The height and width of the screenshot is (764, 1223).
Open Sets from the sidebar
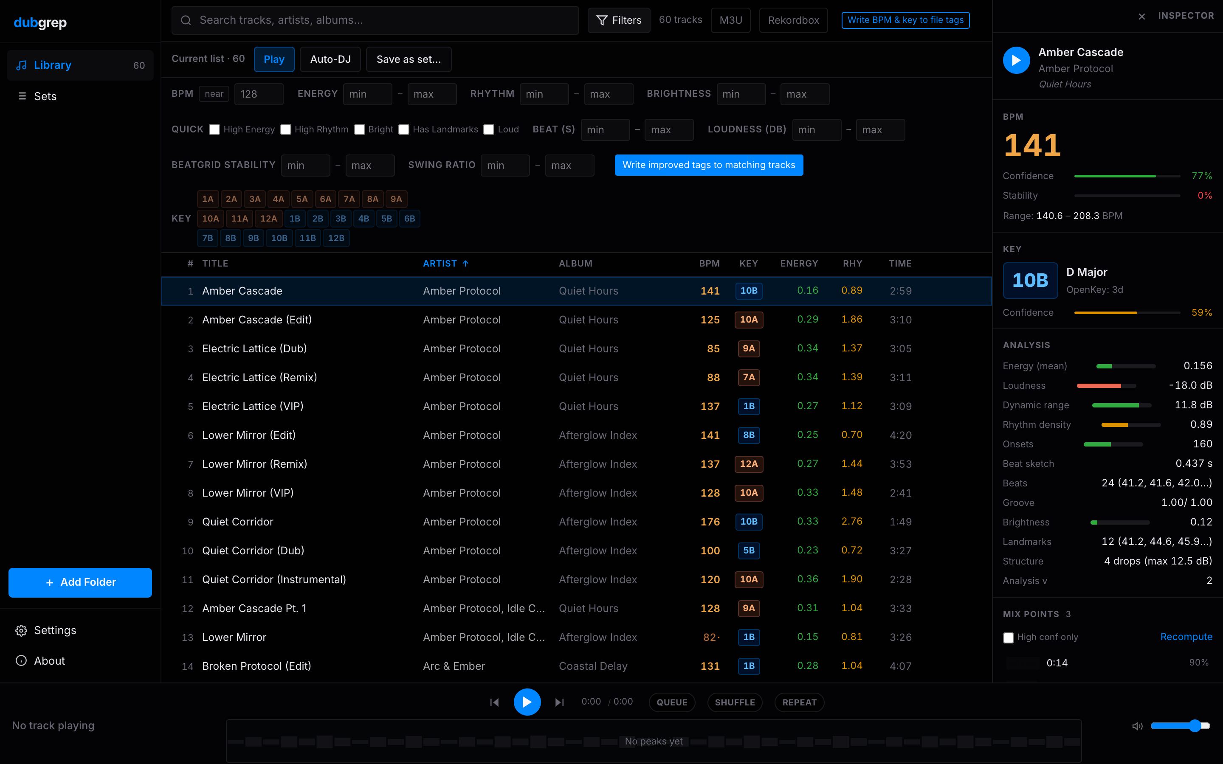click(x=80, y=96)
